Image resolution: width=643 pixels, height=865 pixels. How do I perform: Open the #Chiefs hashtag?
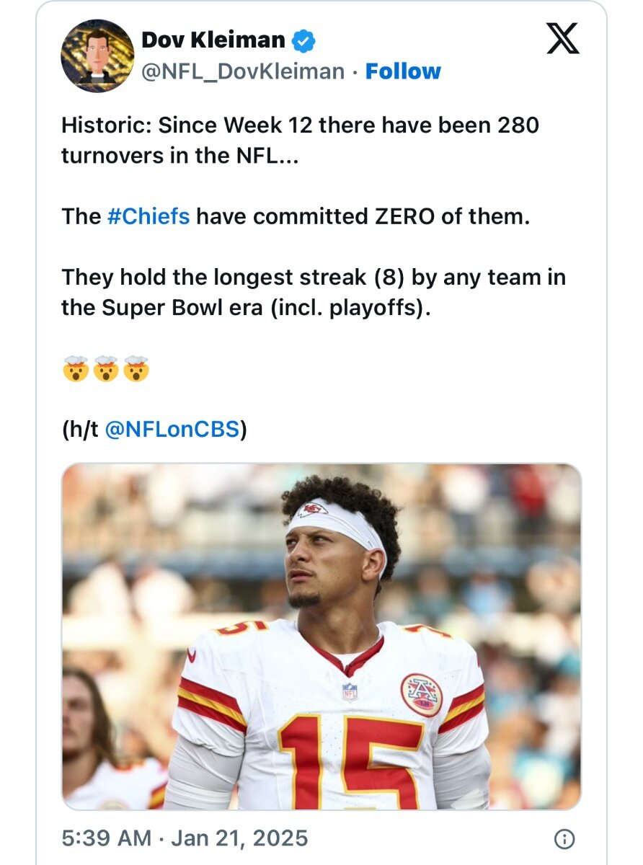tap(148, 217)
